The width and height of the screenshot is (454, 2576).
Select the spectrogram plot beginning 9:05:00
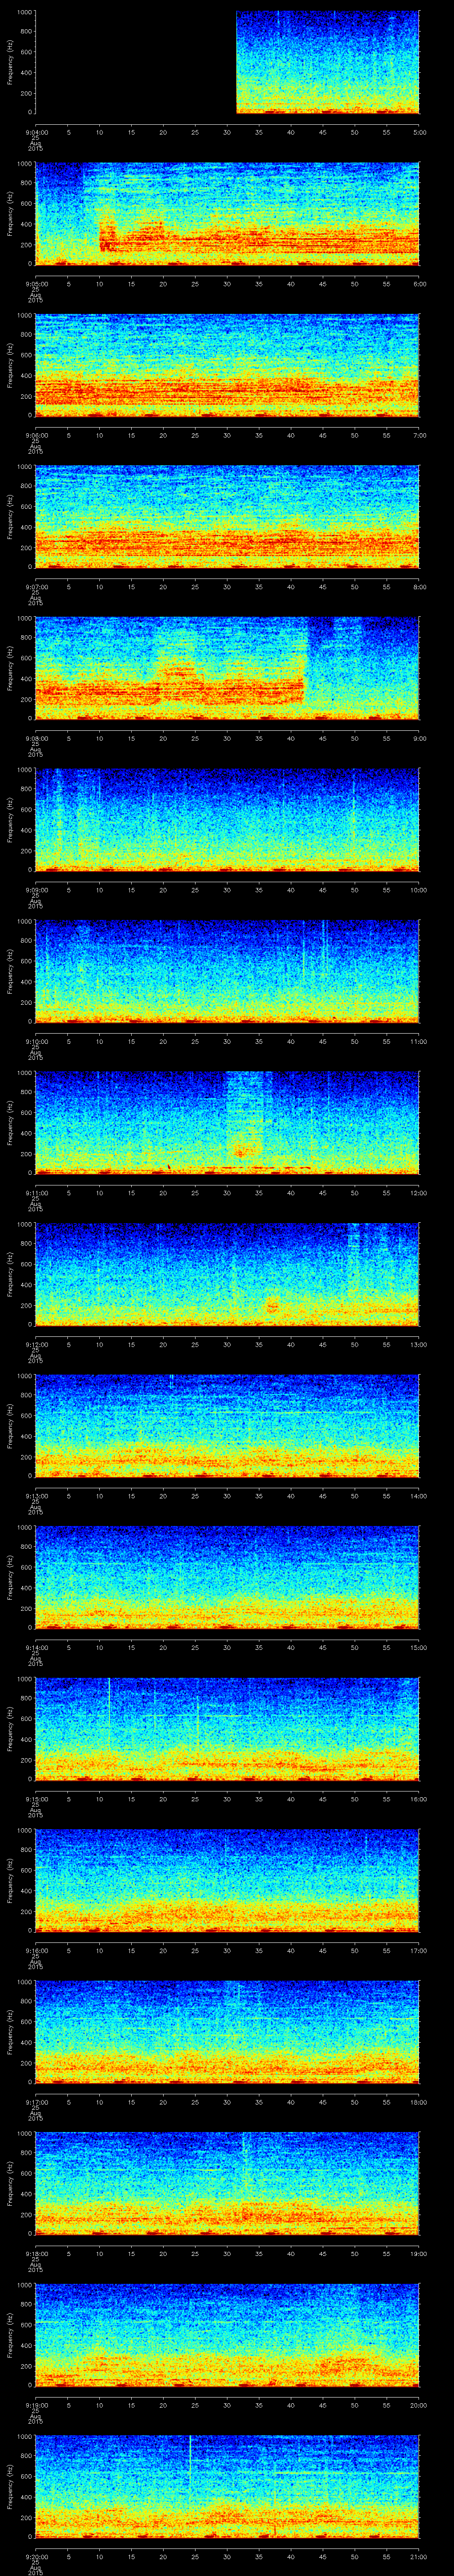coord(227,213)
